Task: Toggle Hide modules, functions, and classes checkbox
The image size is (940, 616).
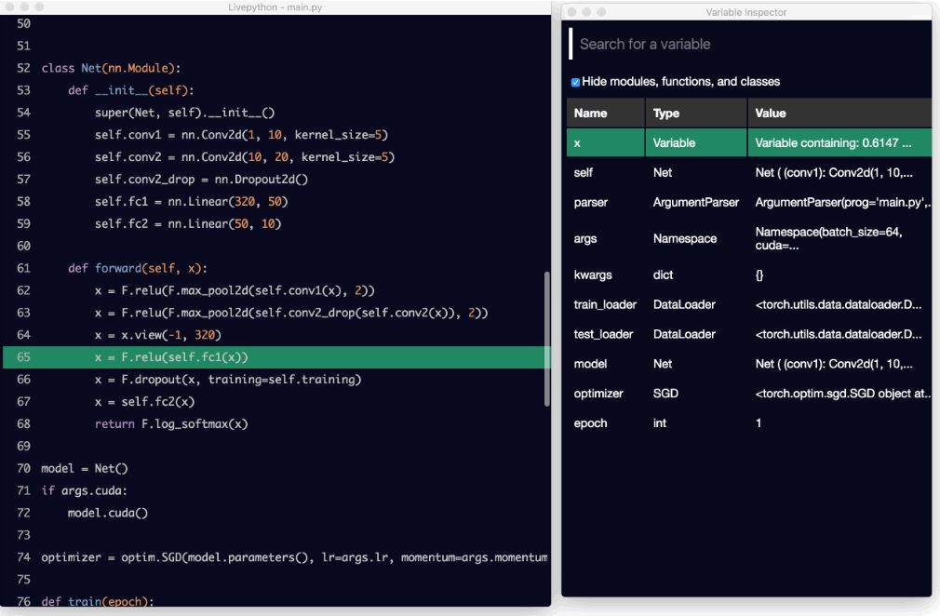Action: pyautogui.click(x=575, y=82)
